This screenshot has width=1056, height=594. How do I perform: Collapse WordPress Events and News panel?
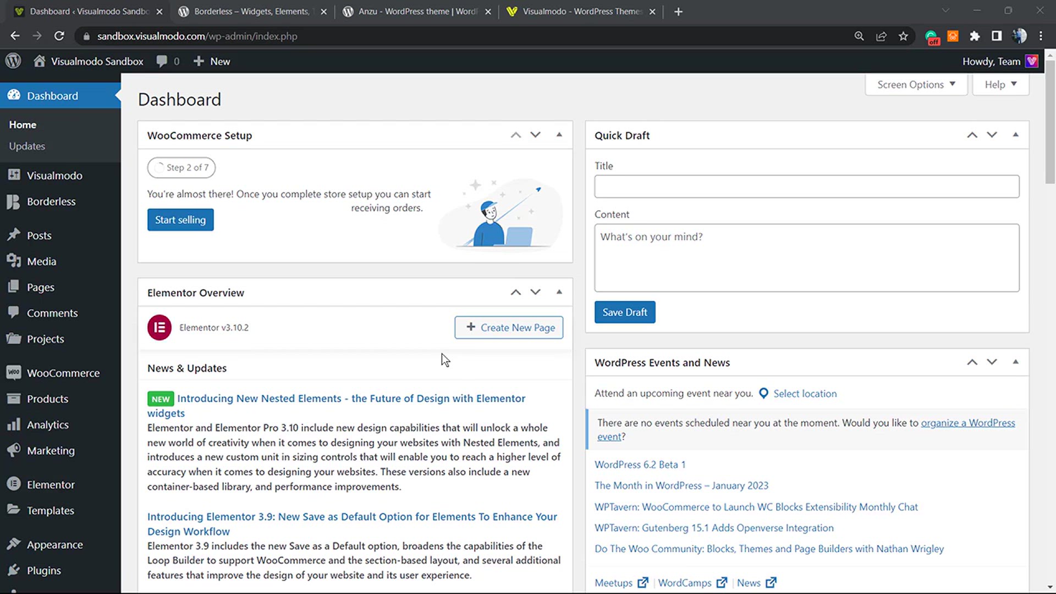click(1015, 362)
